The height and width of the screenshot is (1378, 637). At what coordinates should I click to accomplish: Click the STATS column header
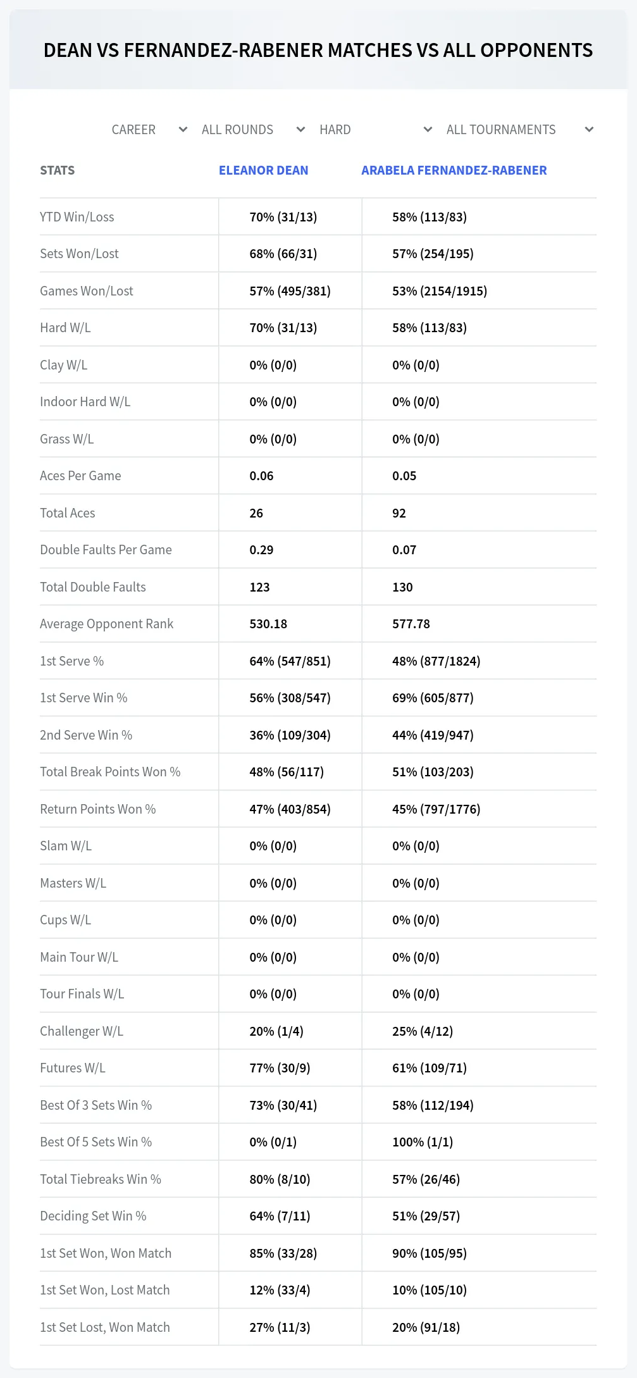tap(58, 170)
